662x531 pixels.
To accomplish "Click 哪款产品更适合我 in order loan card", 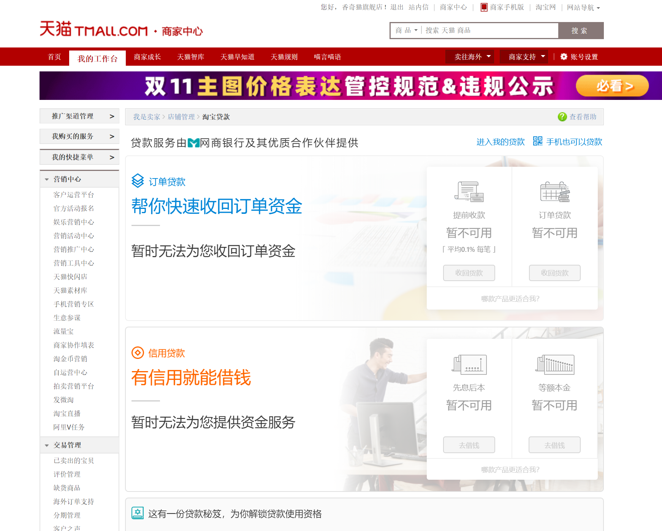I will coord(510,299).
